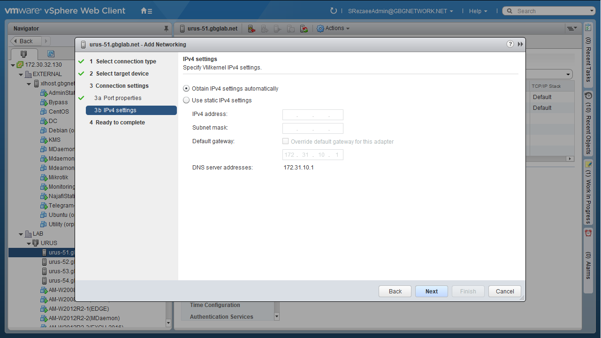Click the refresh icon in top bar
Screen dimensions: 601x338
click(334, 11)
